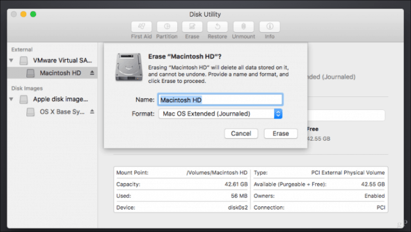
Task: Open the Info toolbar icon
Action: [270, 27]
